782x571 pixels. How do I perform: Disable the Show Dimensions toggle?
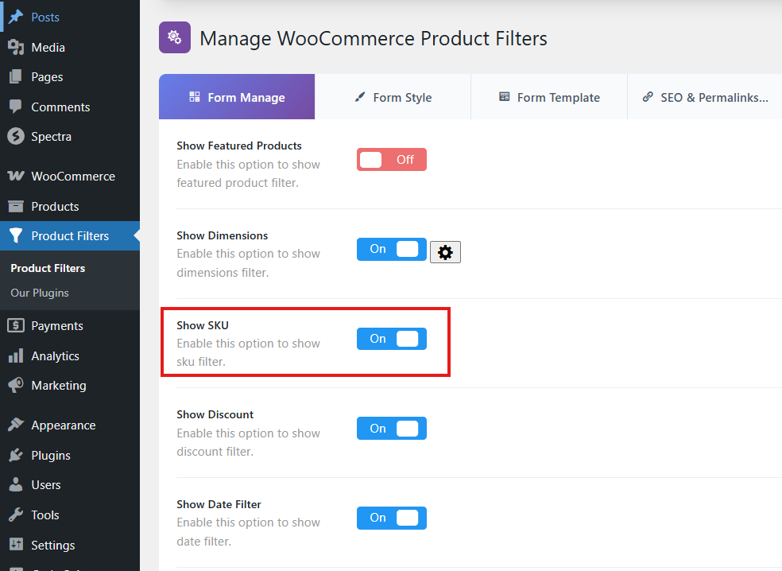click(x=392, y=249)
